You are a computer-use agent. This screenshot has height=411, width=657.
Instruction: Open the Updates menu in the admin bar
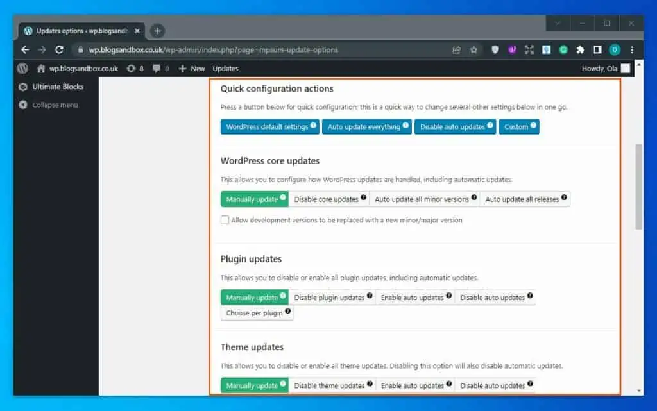pyautogui.click(x=225, y=69)
